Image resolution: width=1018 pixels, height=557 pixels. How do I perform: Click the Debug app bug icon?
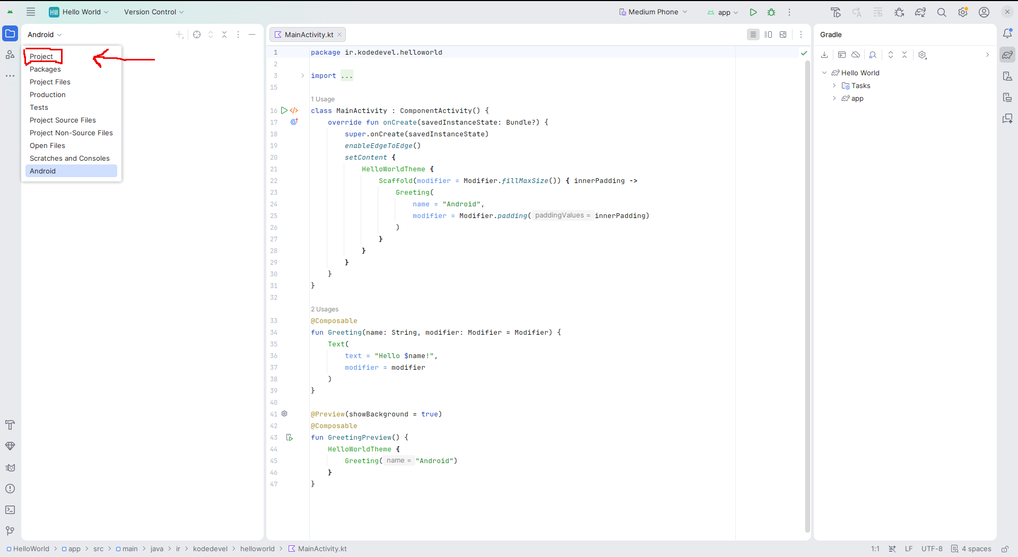click(x=771, y=12)
